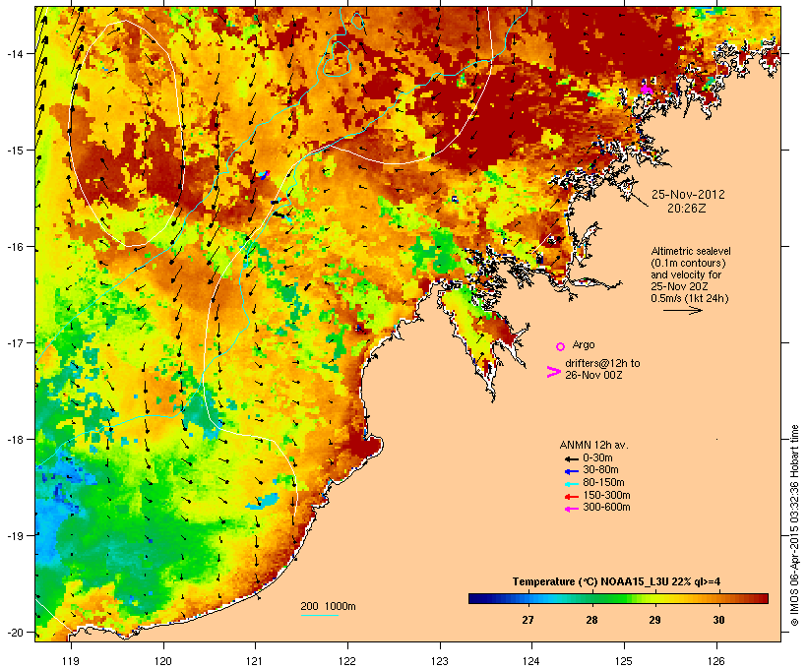Click the latitude label -14
Image resolution: width=807 pixels, height=669 pixels.
click(x=15, y=54)
